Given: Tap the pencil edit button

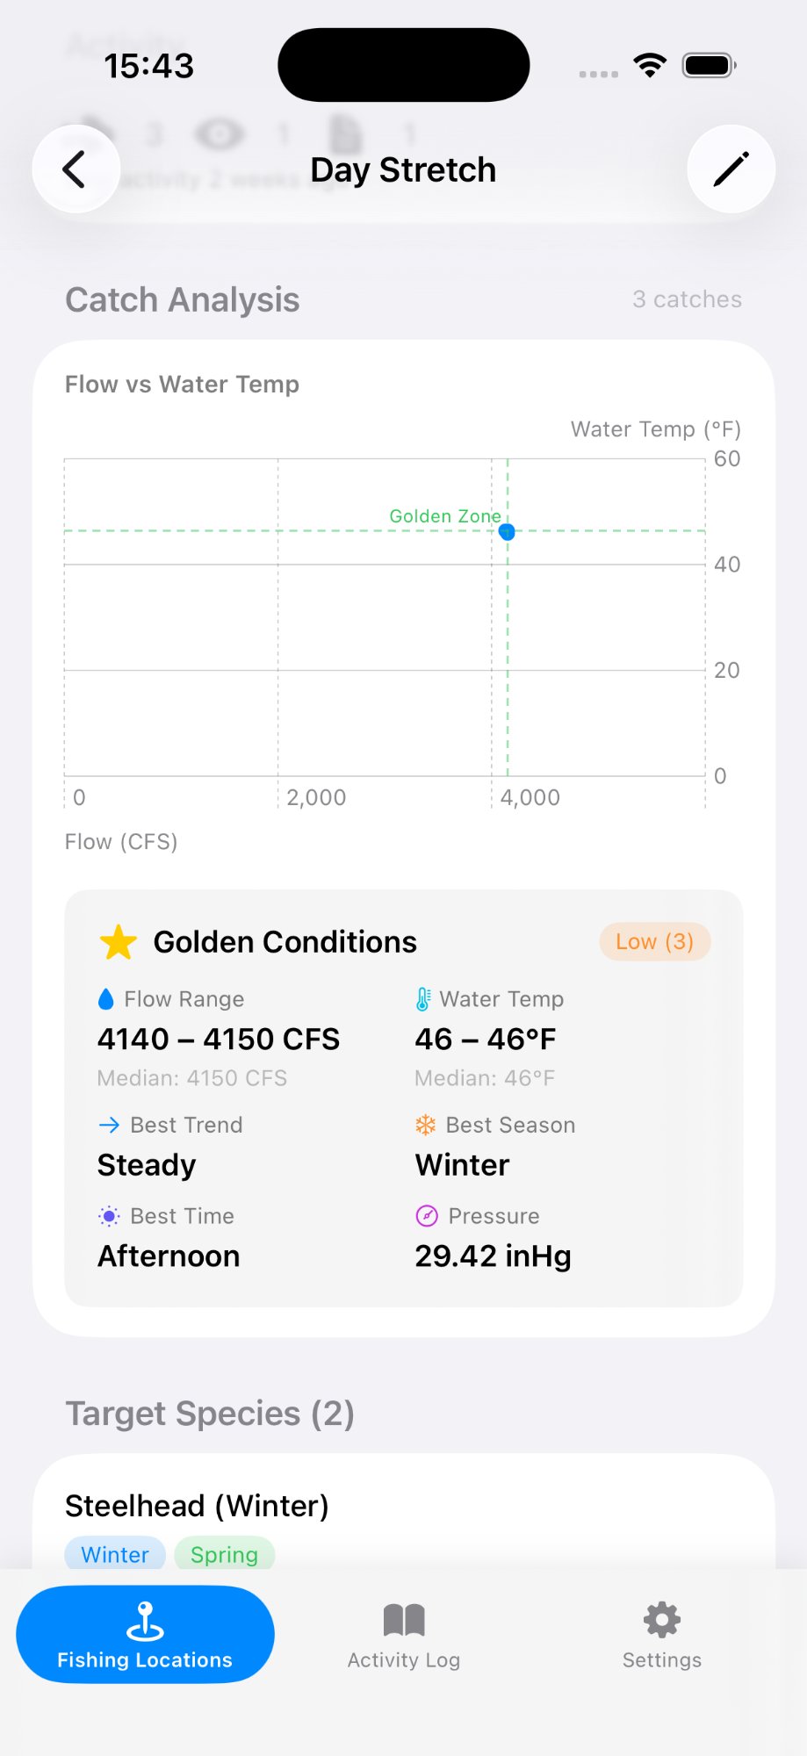Looking at the screenshot, I should (x=731, y=169).
